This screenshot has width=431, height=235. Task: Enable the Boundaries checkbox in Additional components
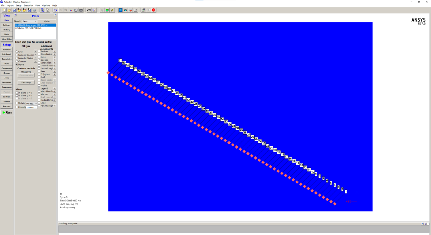(39, 54)
